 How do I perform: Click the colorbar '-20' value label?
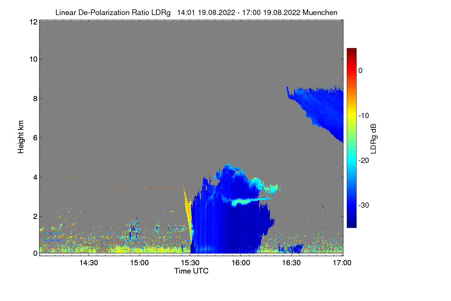(x=364, y=160)
